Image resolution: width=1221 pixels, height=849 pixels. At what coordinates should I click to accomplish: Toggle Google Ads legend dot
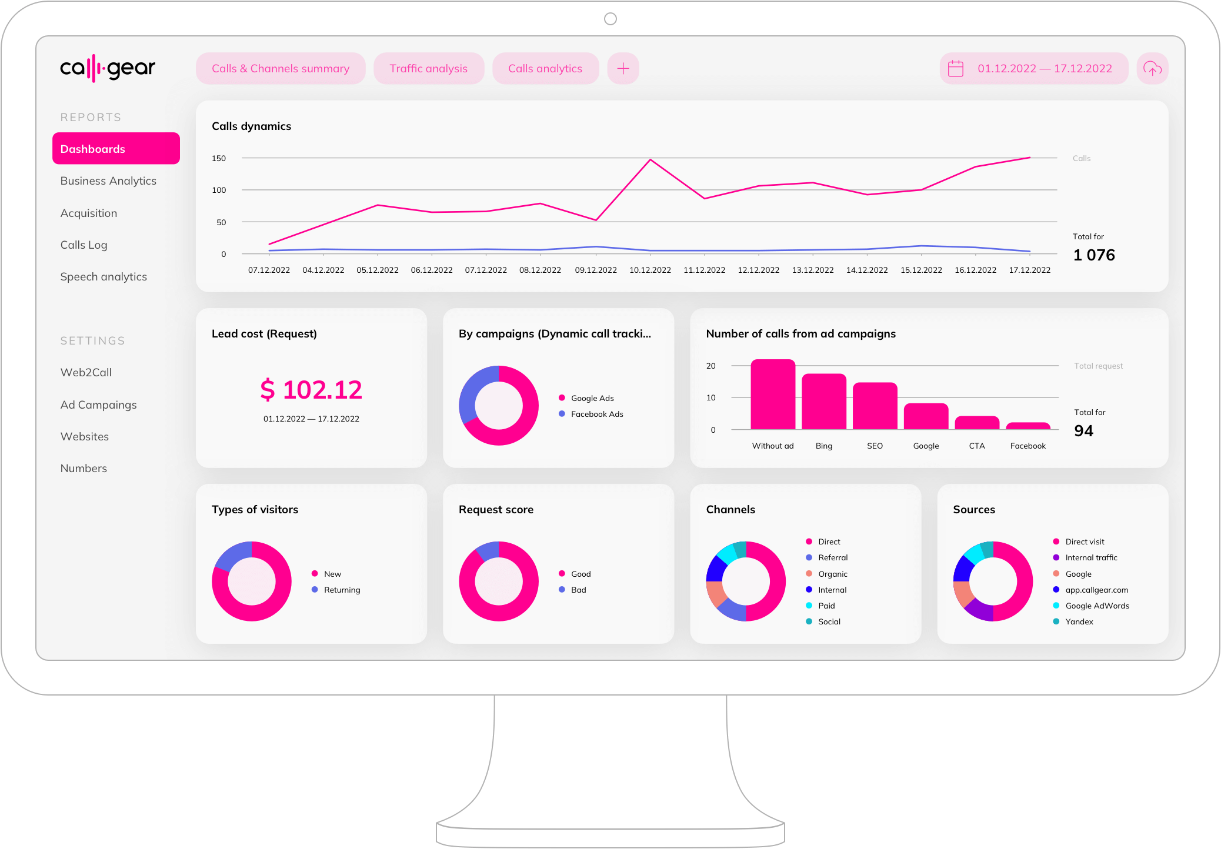562,398
